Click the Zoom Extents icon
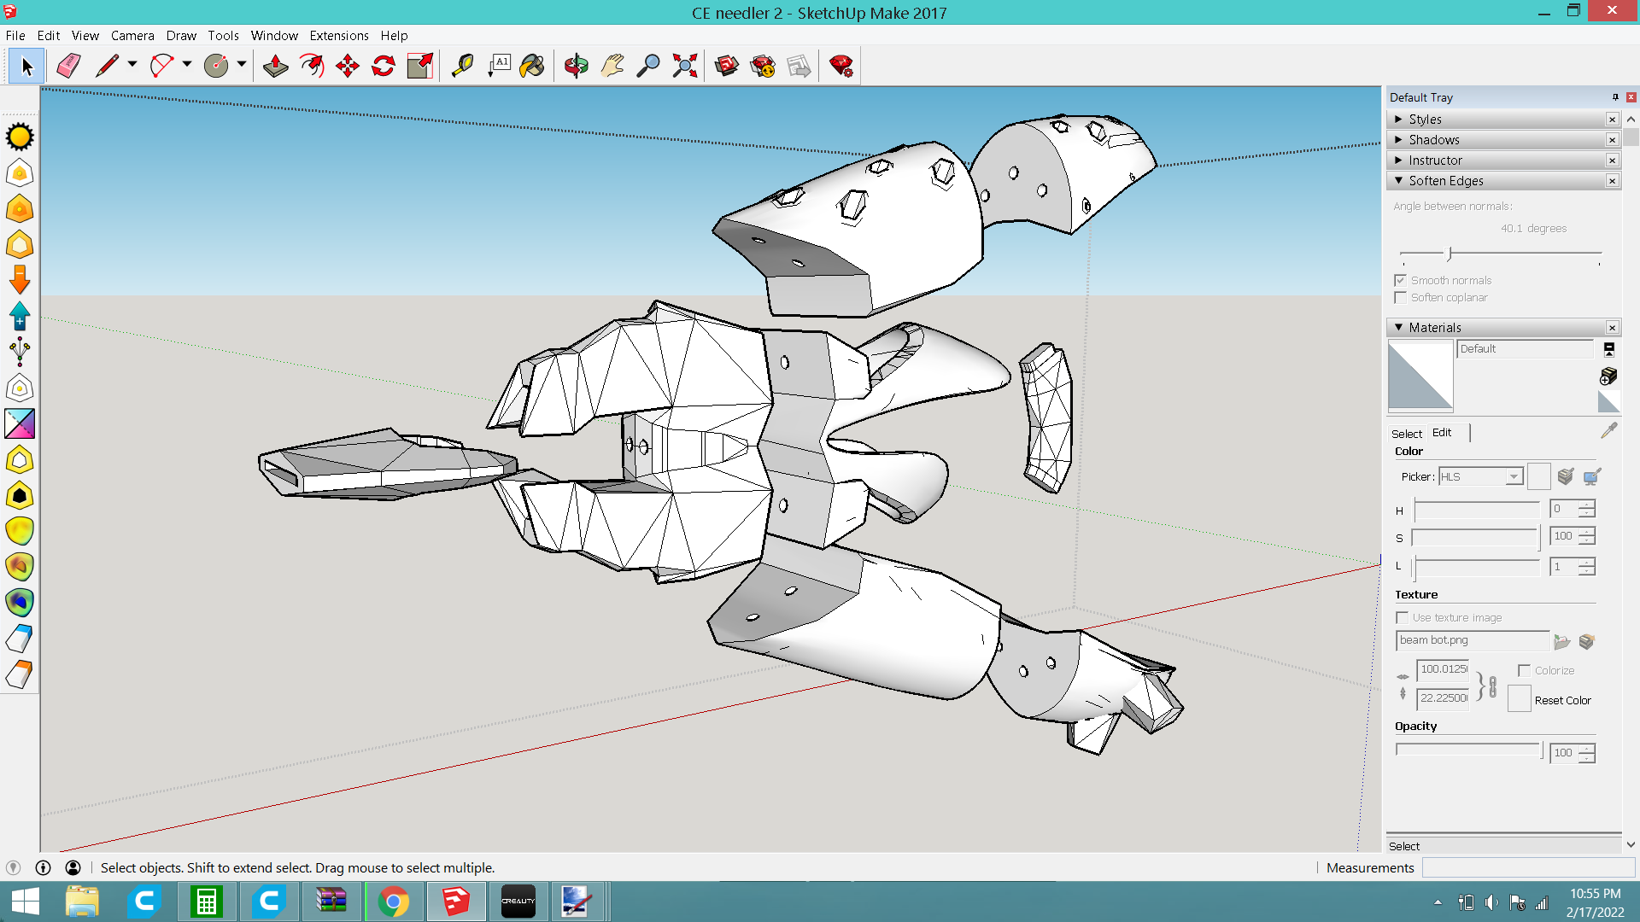 pyautogui.click(x=684, y=66)
